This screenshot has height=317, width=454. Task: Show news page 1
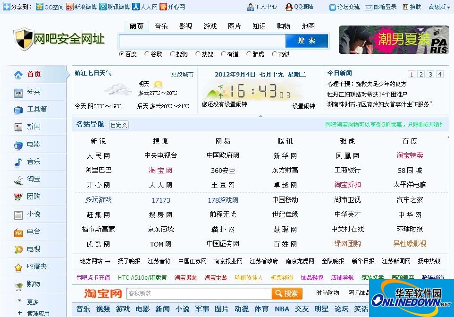pyautogui.click(x=412, y=75)
